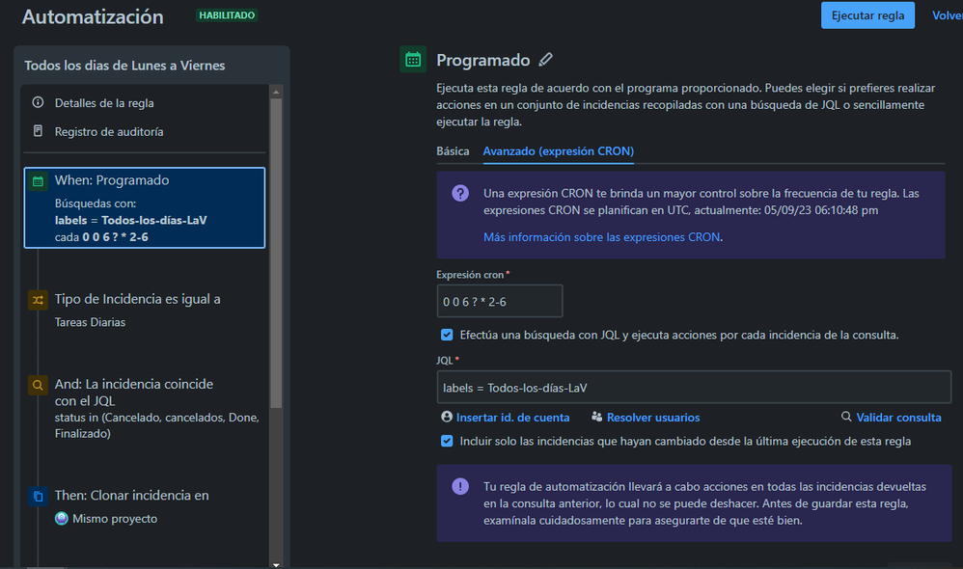The image size is (963, 569).
Task: Click the pencil edit icon beside Programado
Action: (545, 60)
